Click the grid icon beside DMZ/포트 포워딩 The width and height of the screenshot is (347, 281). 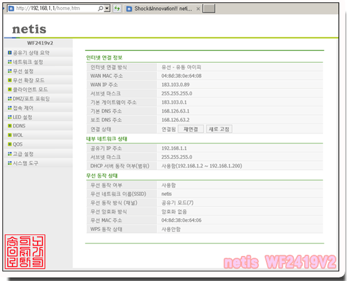10,98
